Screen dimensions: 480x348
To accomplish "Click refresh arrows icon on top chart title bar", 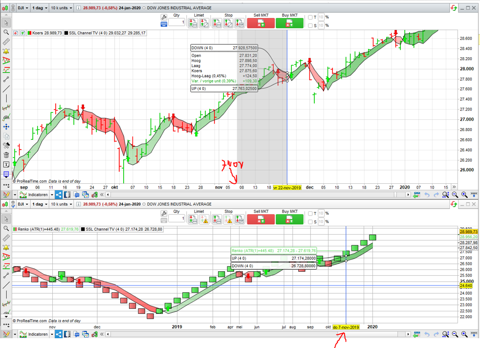I will pyautogui.click(x=454, y=8).
